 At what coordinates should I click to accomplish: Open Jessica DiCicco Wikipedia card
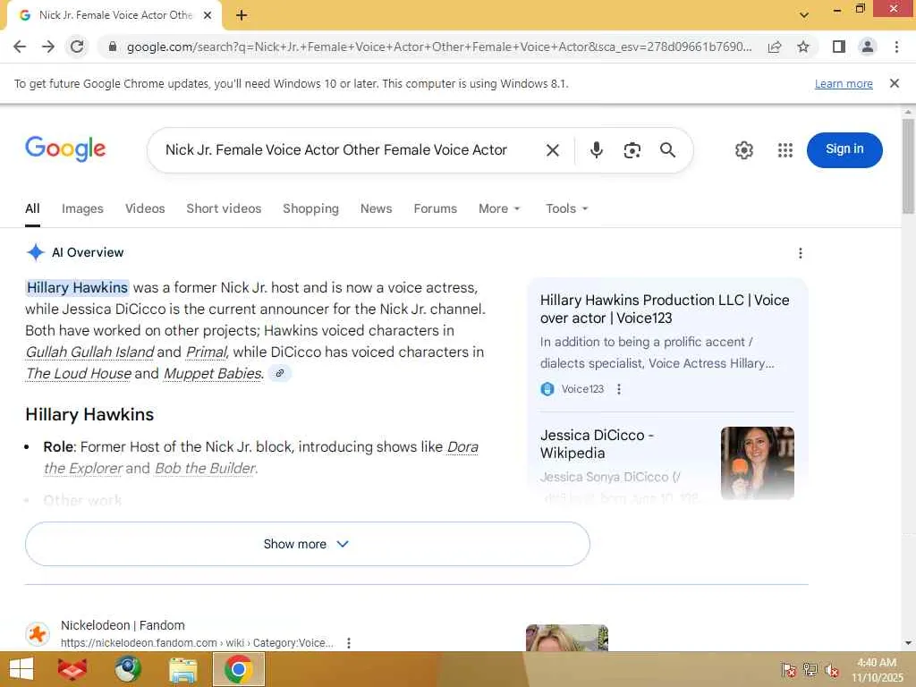click(597, 444)
